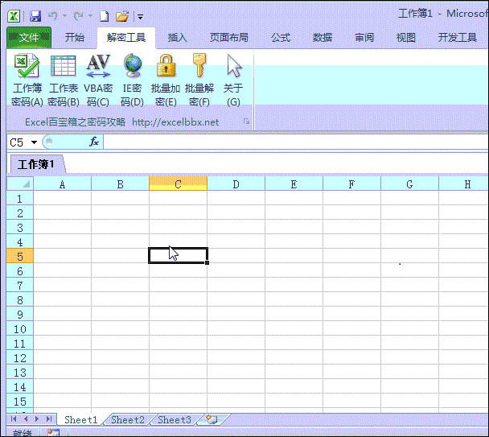Insert a new worksheet tab icon
Screen dimensions: 489x437
tap(212, 419)
